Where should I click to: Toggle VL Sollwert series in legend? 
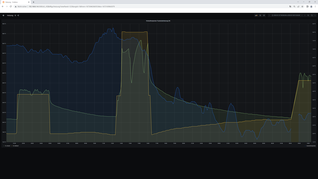point(15,146)
